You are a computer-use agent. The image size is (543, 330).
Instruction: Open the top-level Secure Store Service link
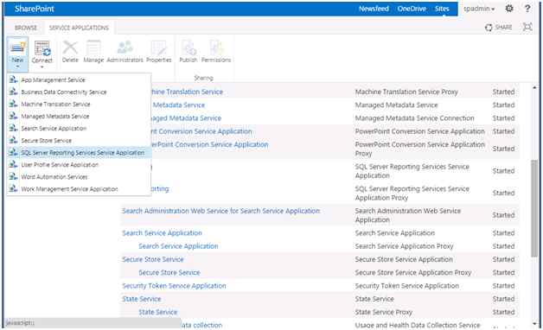(x=153, y=259)
